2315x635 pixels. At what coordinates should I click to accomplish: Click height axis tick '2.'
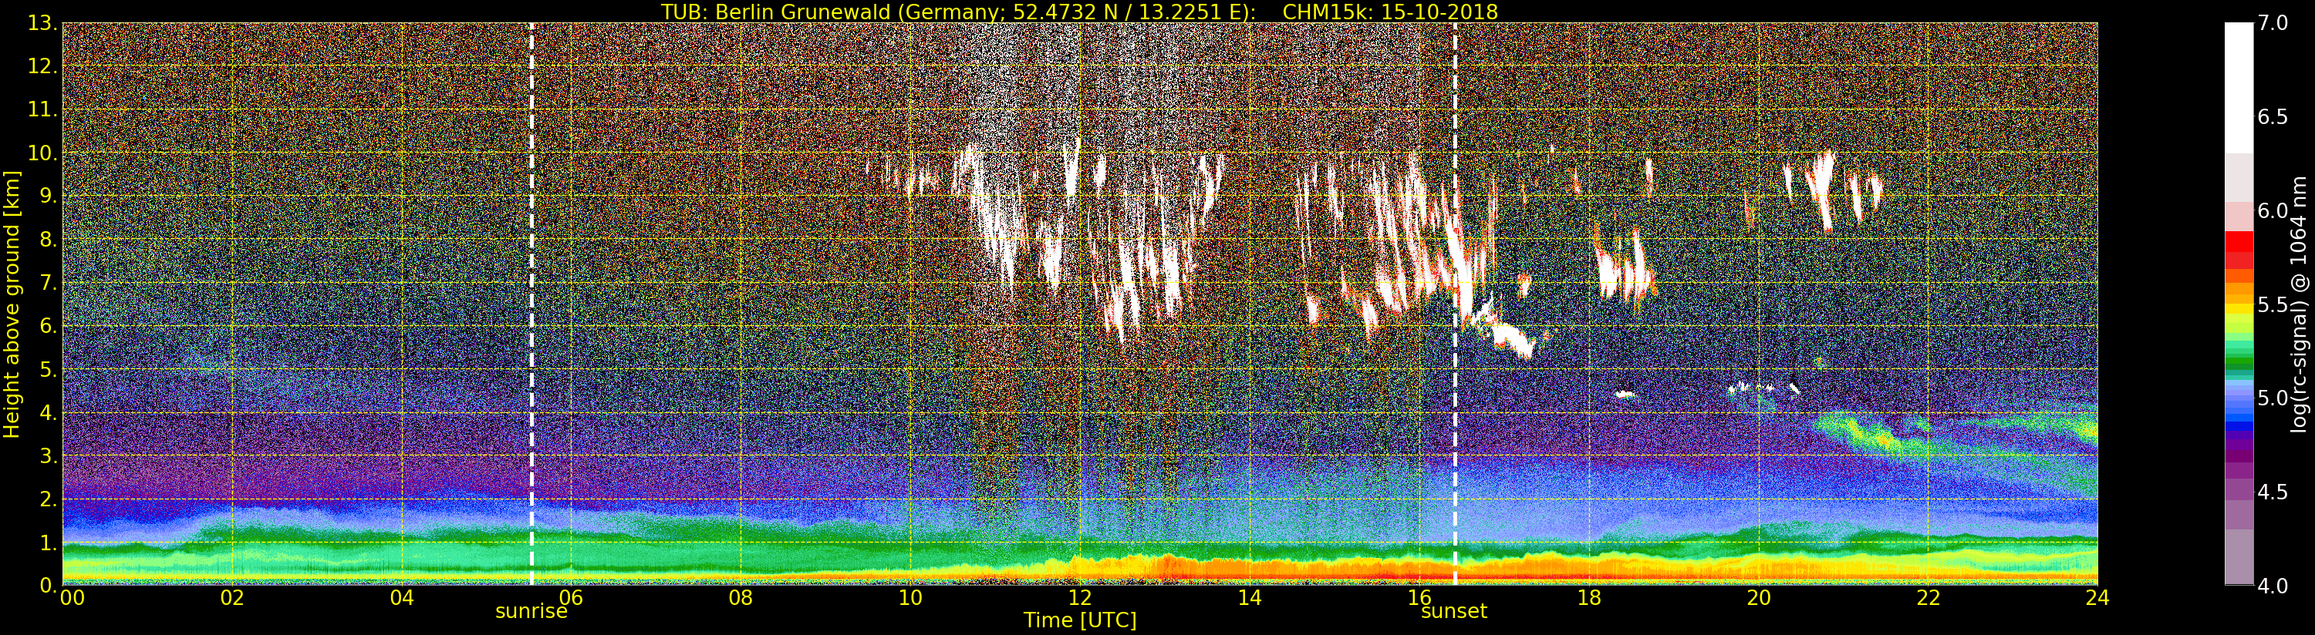[x=48, y=499]
